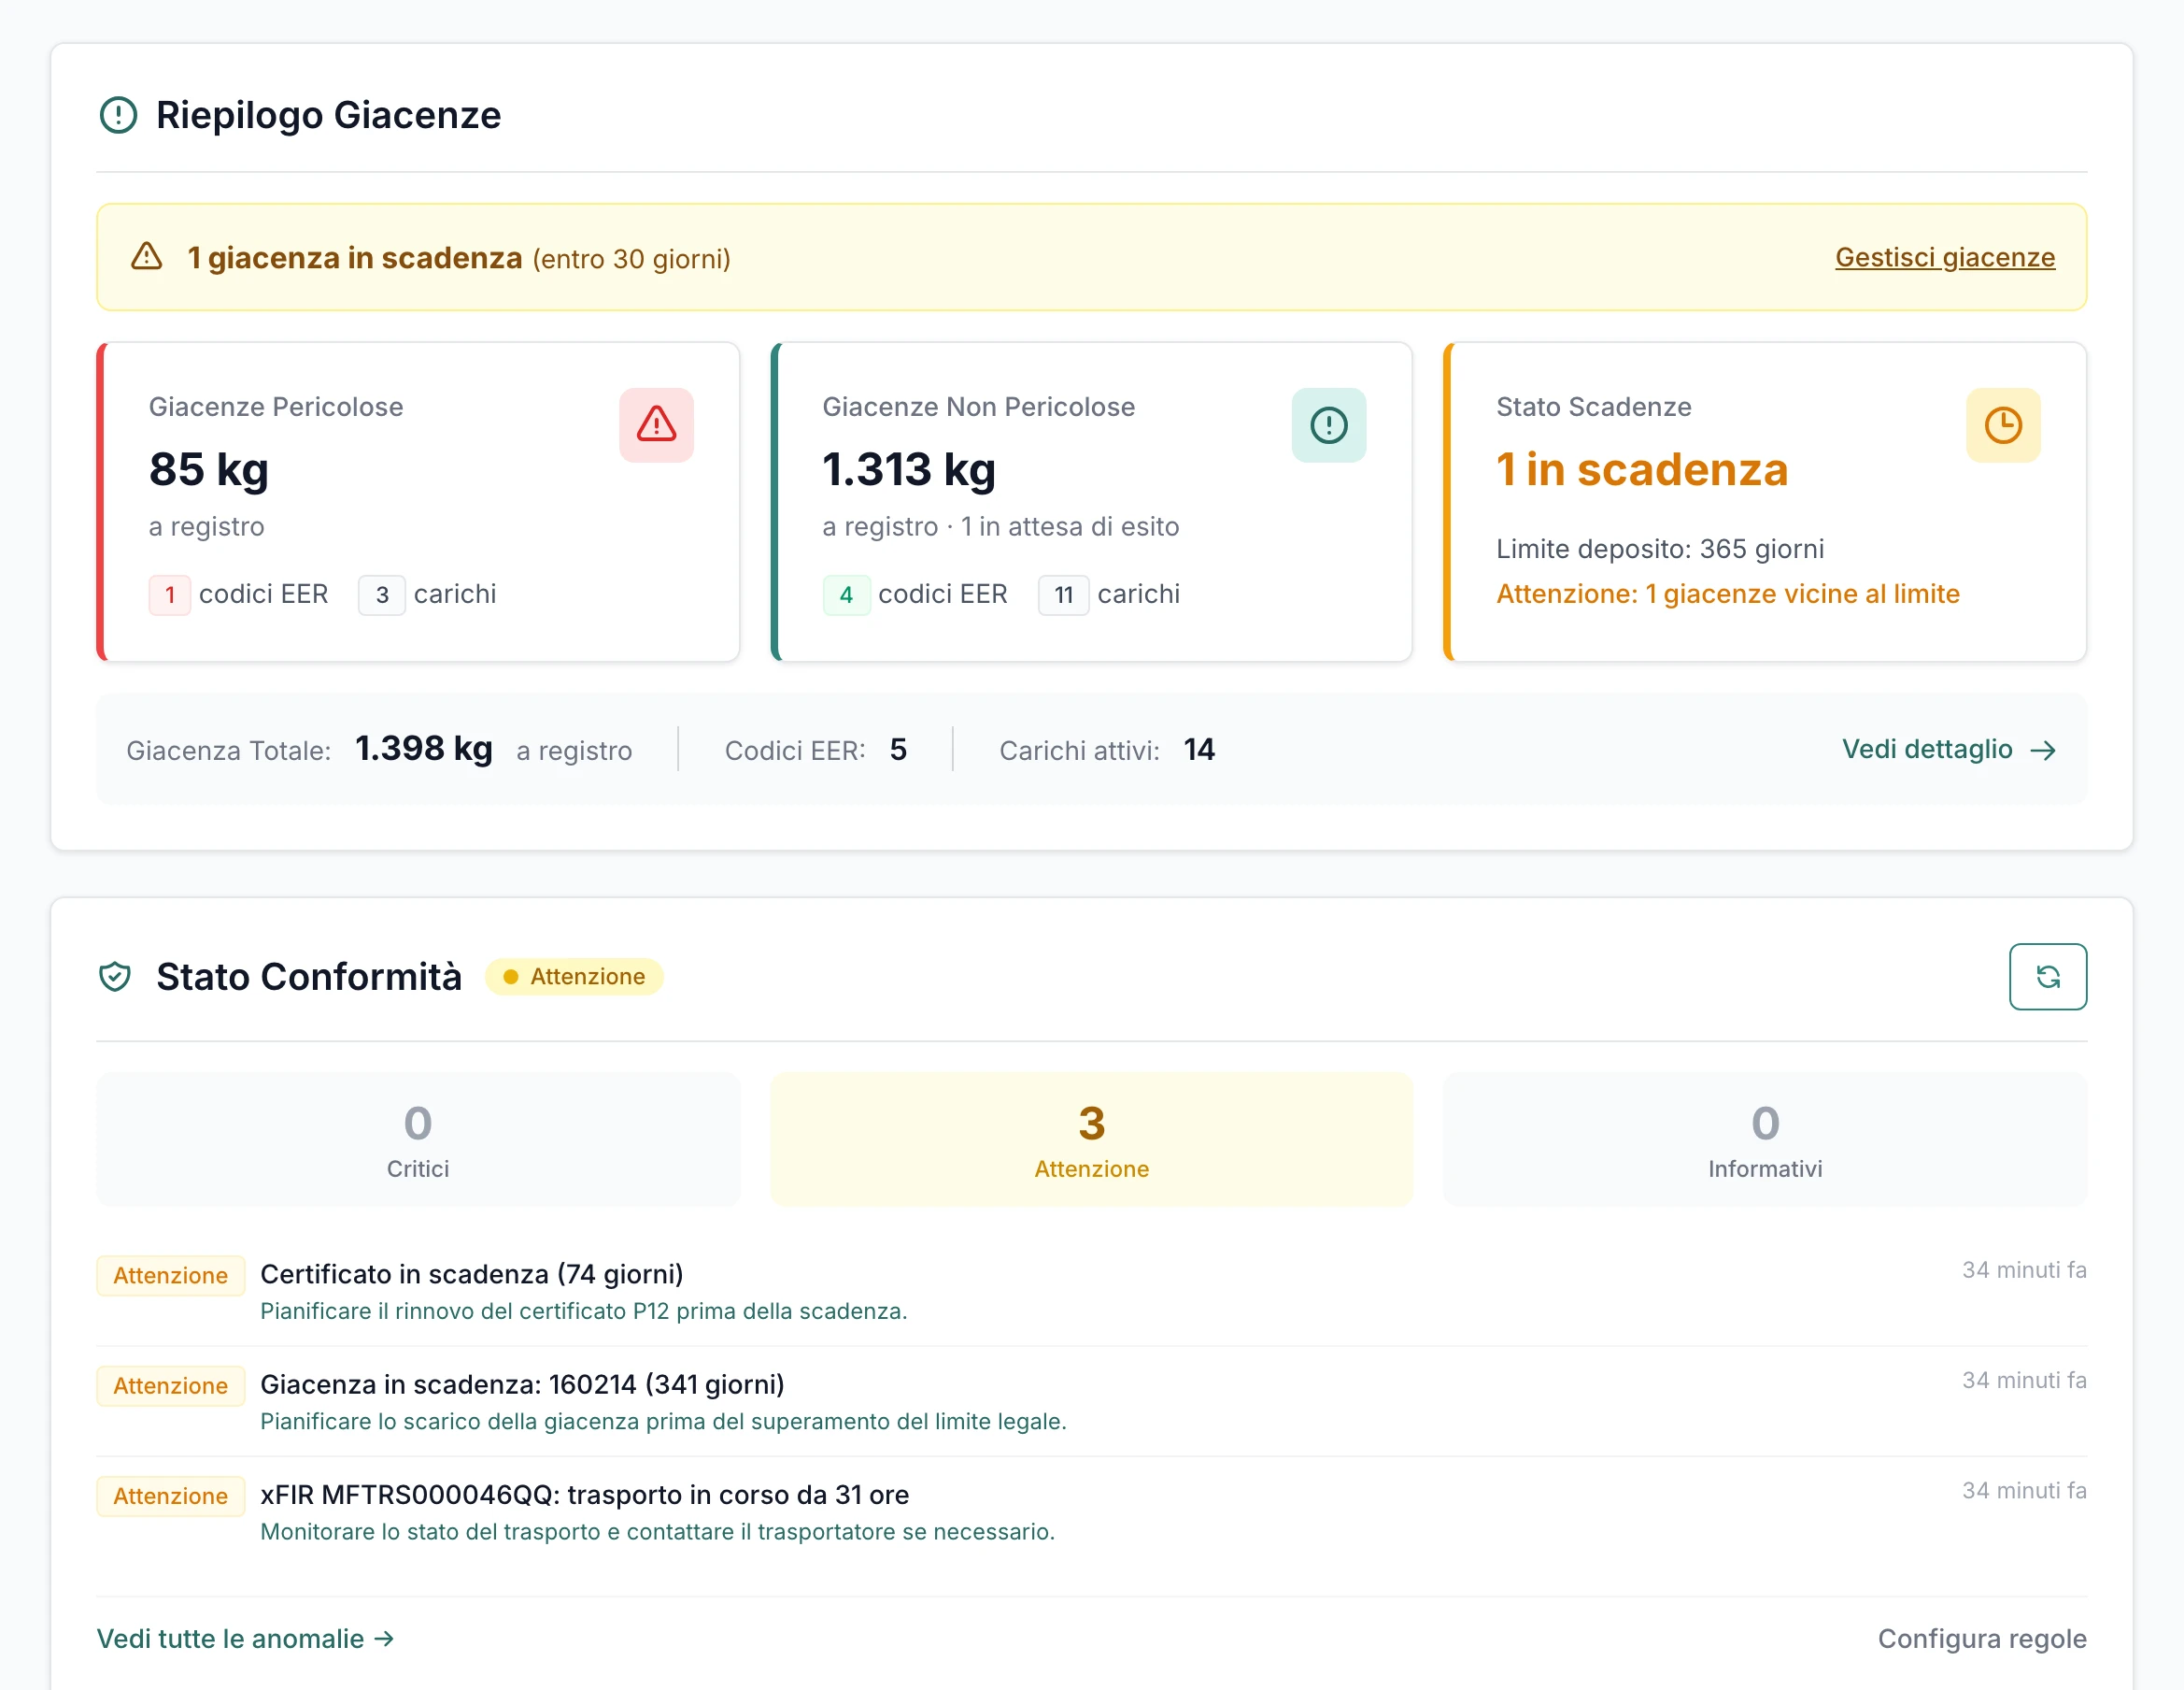Click the warning triangle in the yellow banner

pos(147,257)
